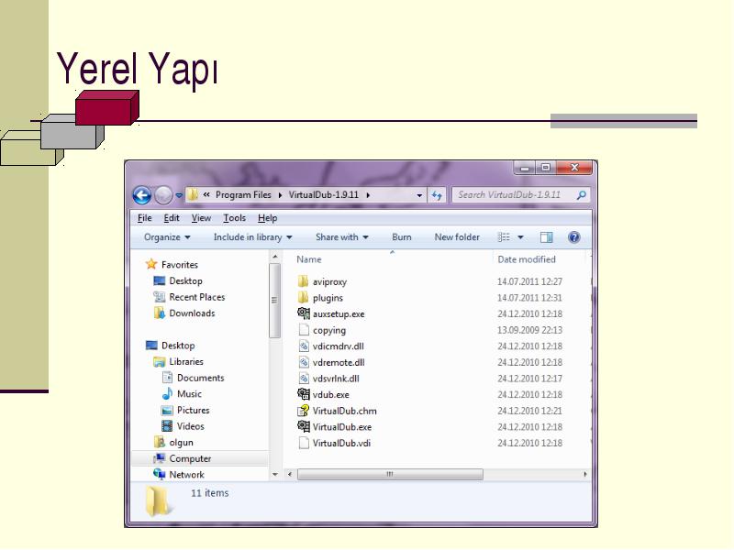Select VirtualDub-1.9.11 in the address path
Screen dimensions: 734x550
click(x=324, y=194)
